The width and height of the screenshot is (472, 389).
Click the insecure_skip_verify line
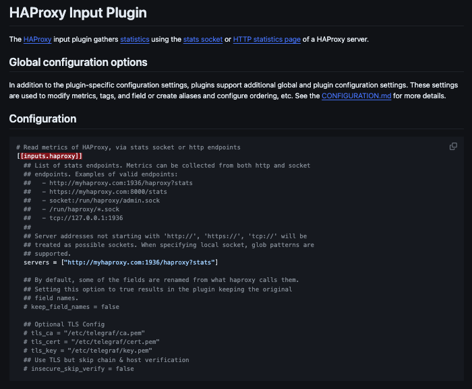[x=79, y=369]
